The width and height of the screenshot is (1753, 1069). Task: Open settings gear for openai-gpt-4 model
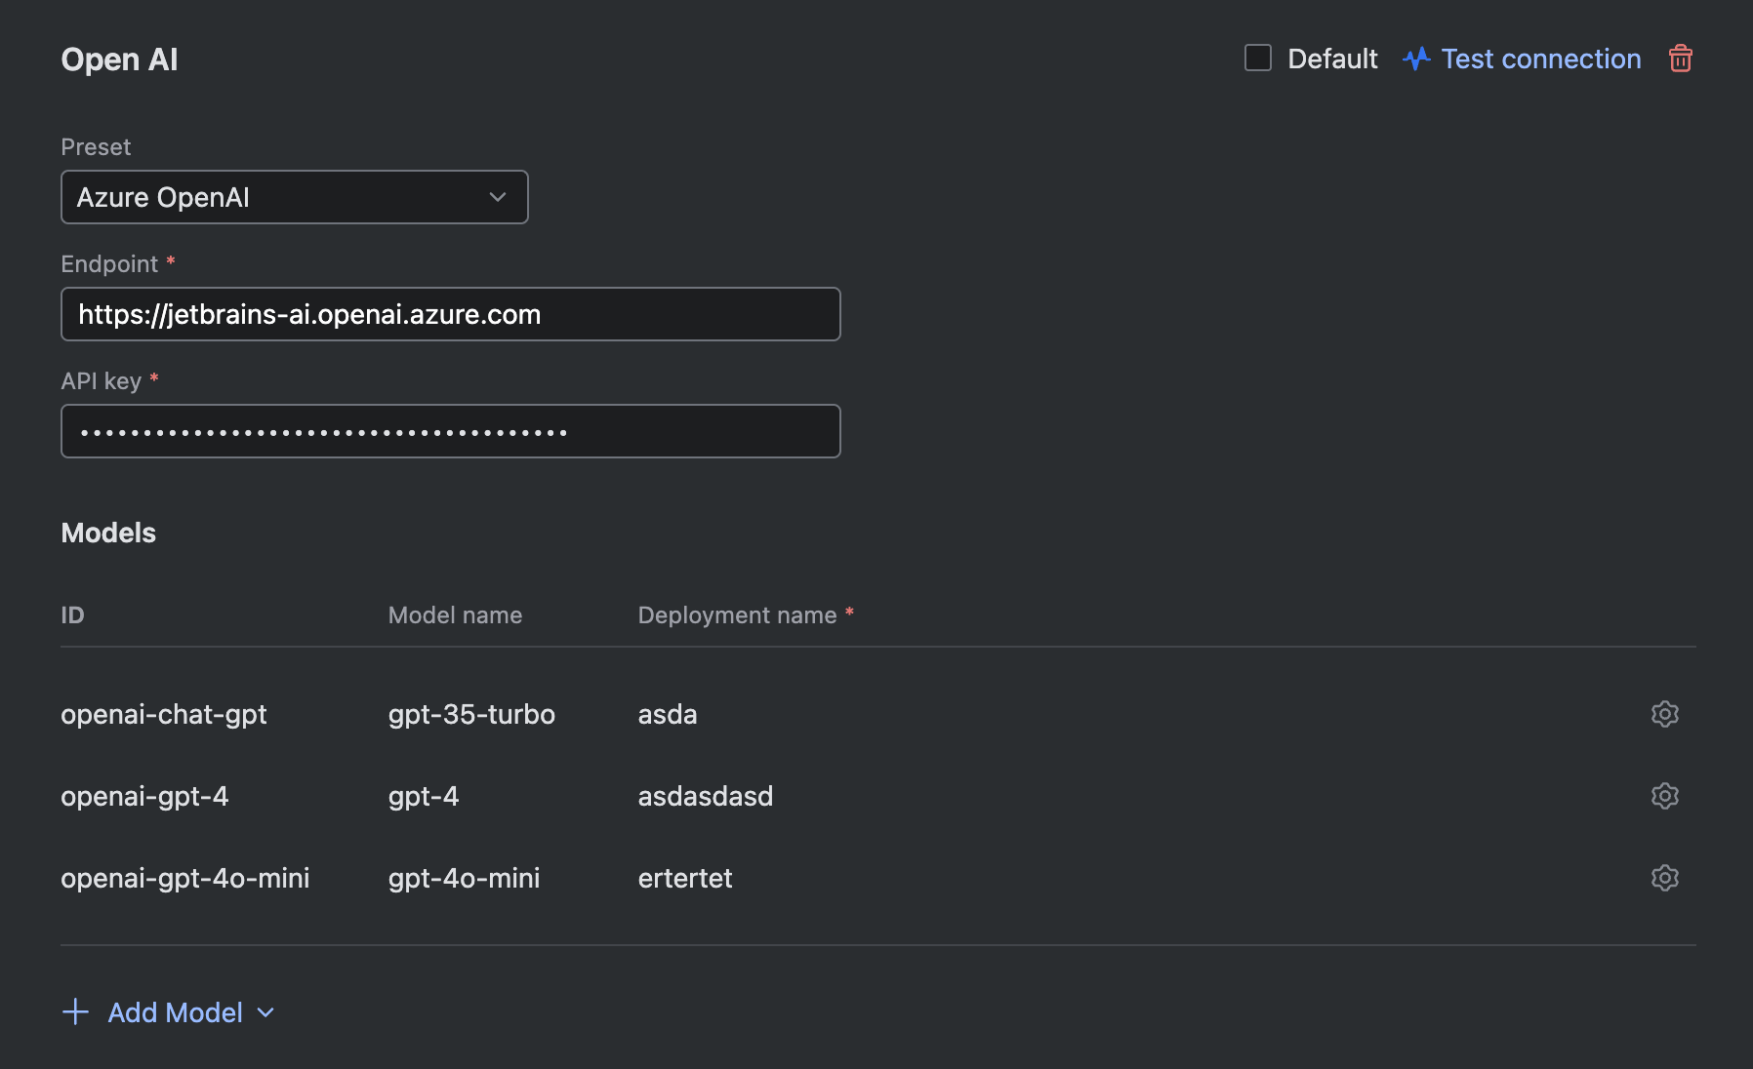click(x=1664, y=796)
